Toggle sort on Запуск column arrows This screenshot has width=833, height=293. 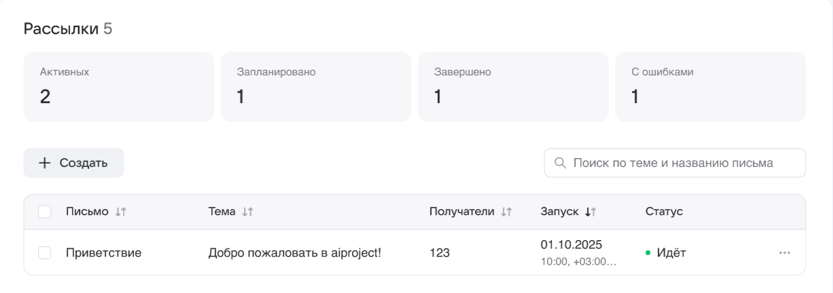[x=590, y=212]
